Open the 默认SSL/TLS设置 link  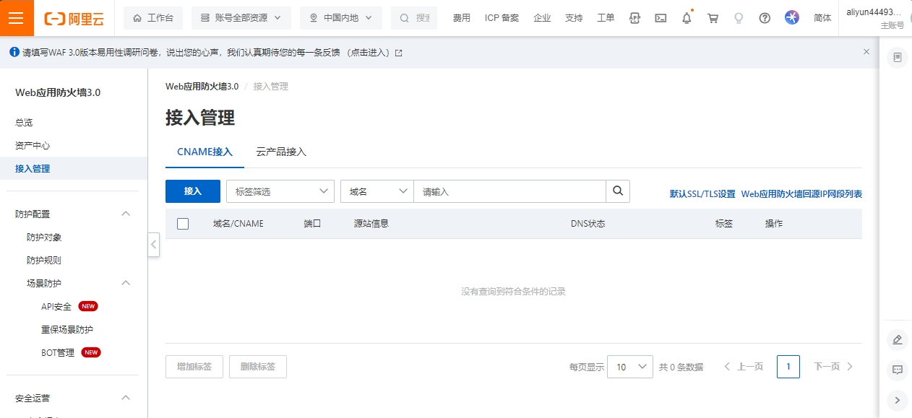pyautogui.click(x=702, y=194)
